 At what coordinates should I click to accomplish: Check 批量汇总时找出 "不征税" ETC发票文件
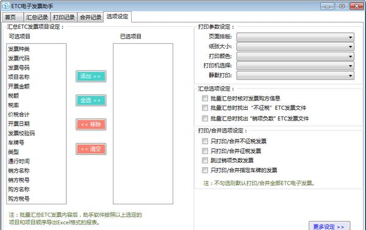tap(205, 108)
